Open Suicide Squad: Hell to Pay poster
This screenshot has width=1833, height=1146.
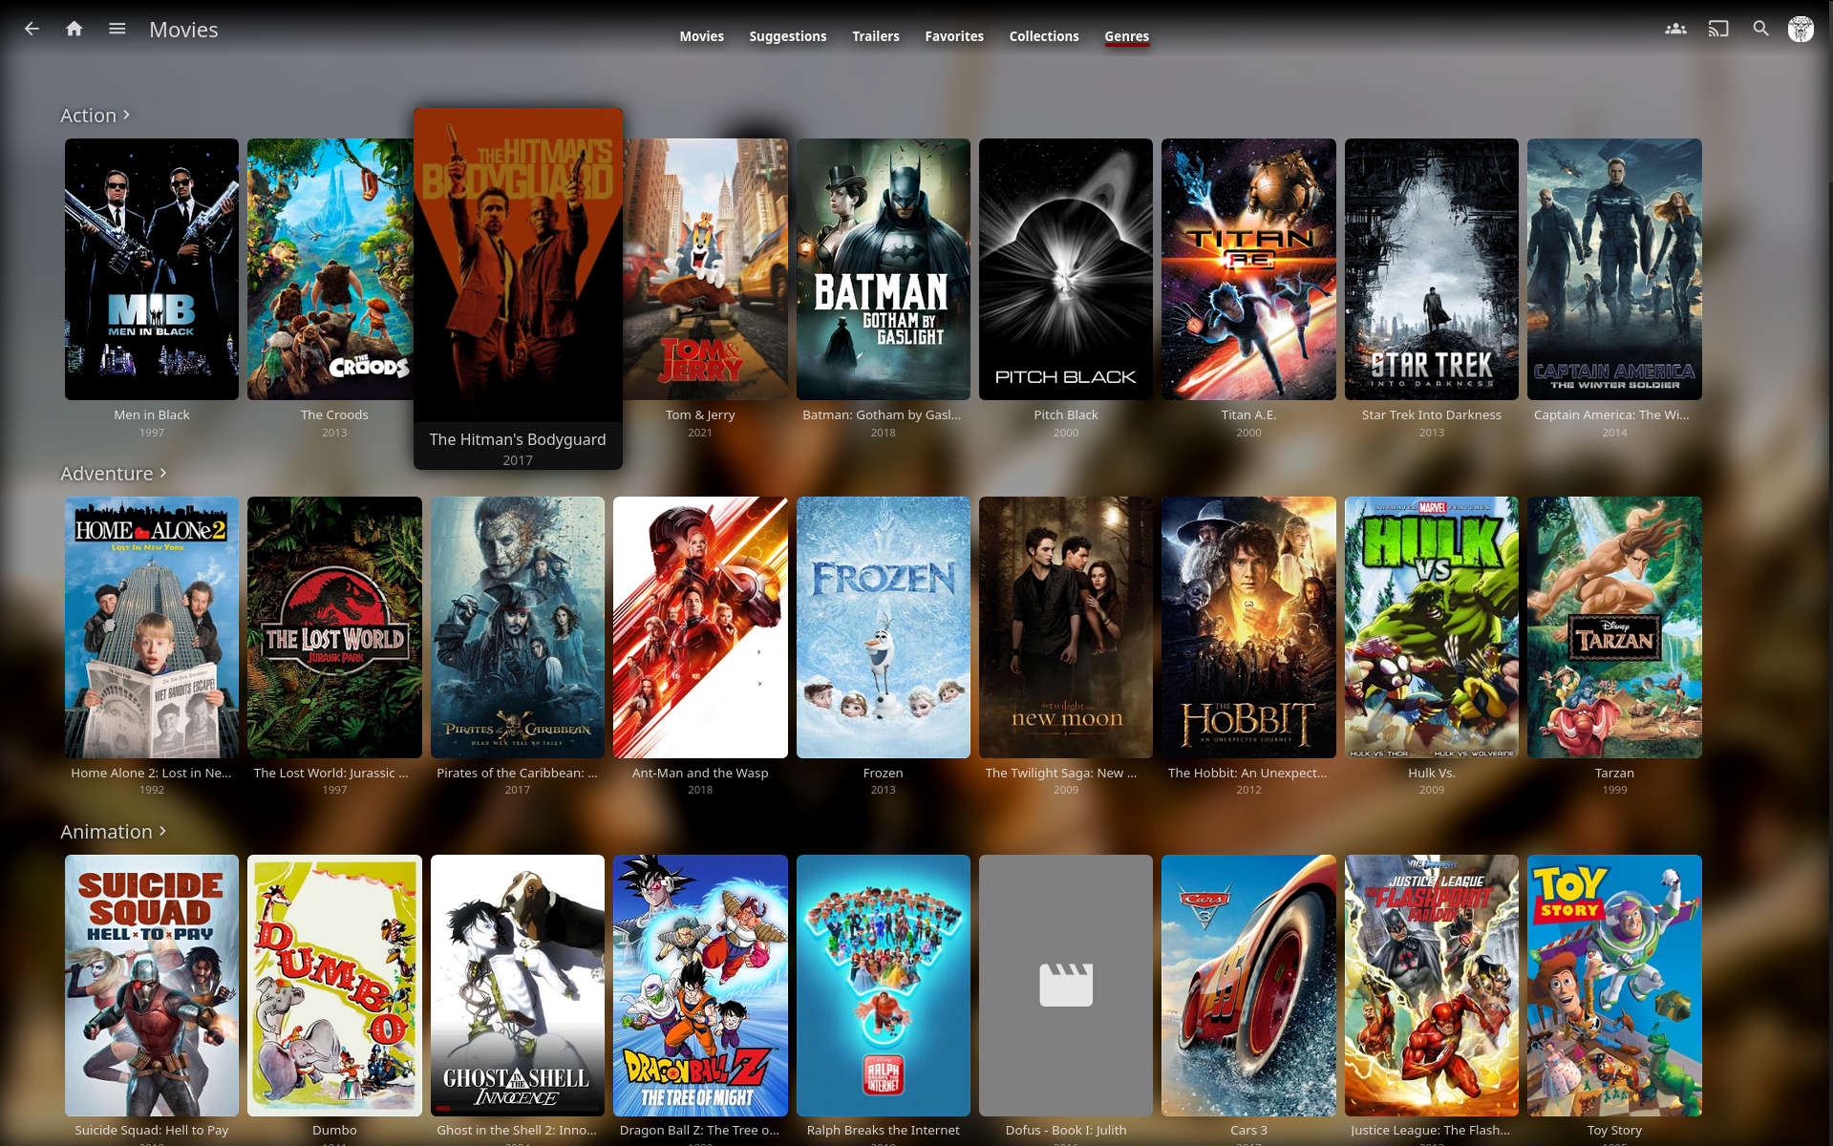click(x=152, y=985)
